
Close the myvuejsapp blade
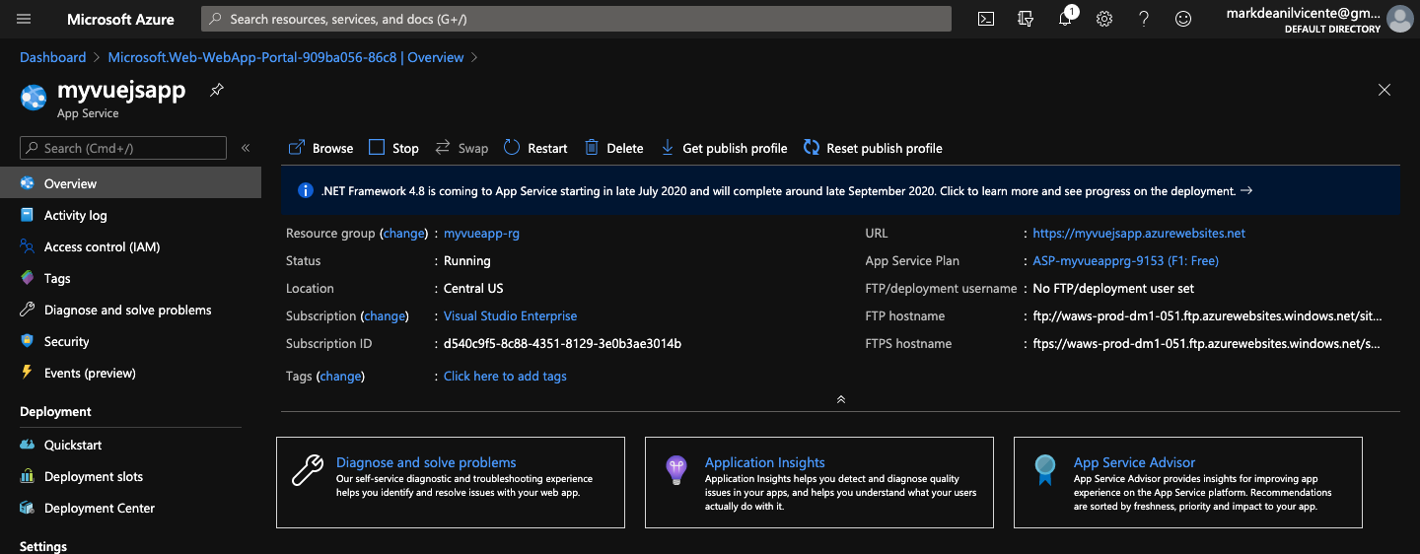[1384, 90]
